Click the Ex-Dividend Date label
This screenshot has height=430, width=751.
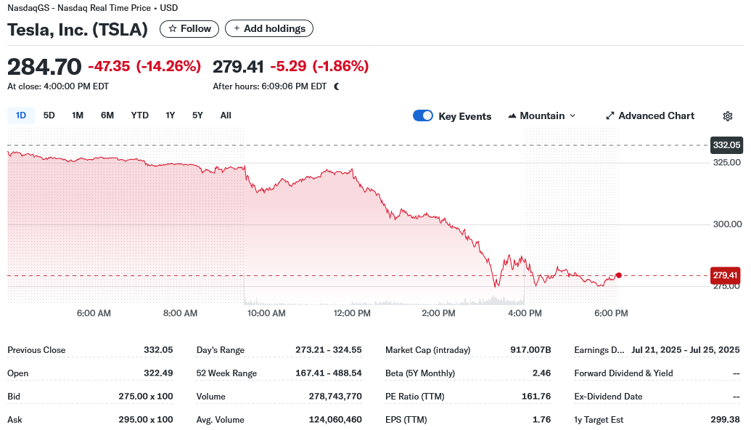tap(608, 397)
